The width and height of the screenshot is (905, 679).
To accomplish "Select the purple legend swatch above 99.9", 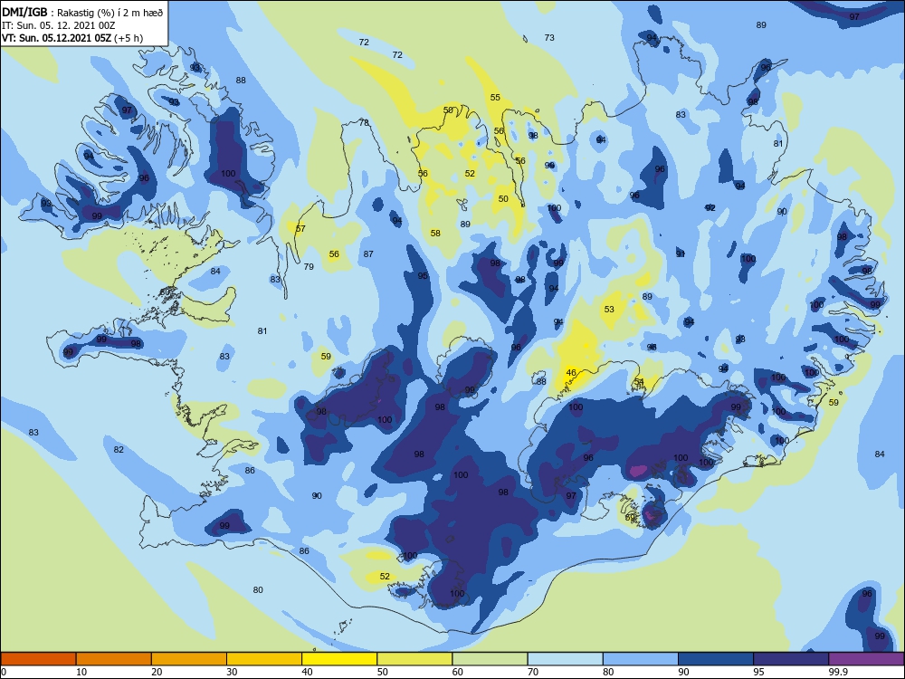I will pos(866,659).
